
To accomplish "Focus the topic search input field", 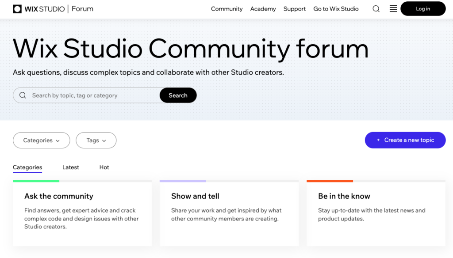I will [93, 95].
